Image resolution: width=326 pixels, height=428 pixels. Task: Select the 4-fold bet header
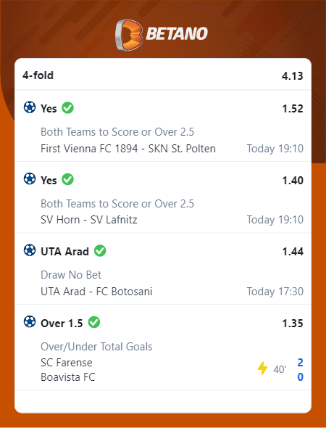click(163, 75)
